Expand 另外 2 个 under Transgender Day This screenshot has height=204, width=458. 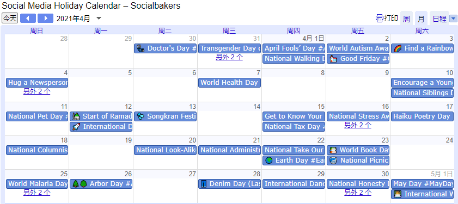click(x=229, y=57)
